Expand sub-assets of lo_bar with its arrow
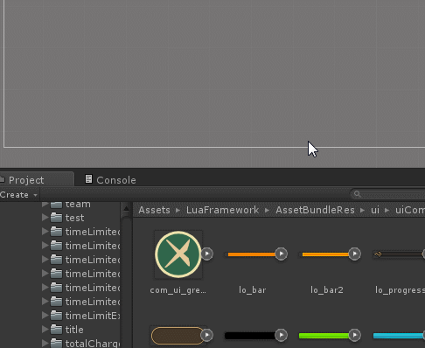 [281, 254]
